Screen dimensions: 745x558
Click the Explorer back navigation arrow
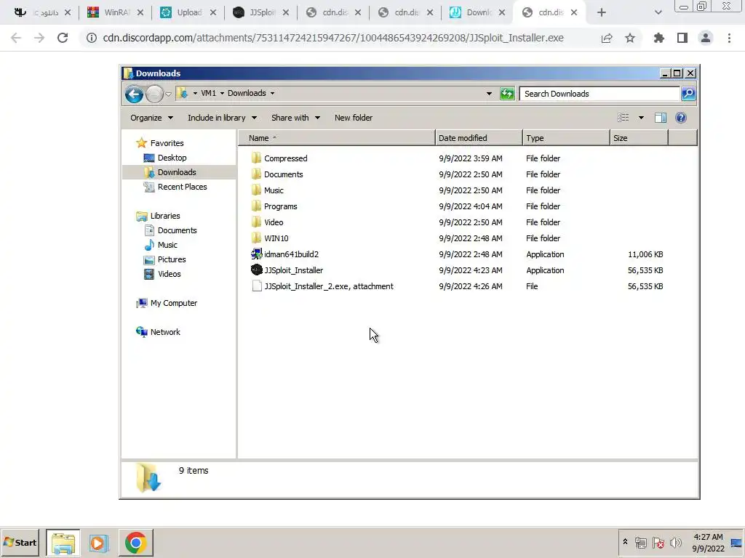coord(134,94)
